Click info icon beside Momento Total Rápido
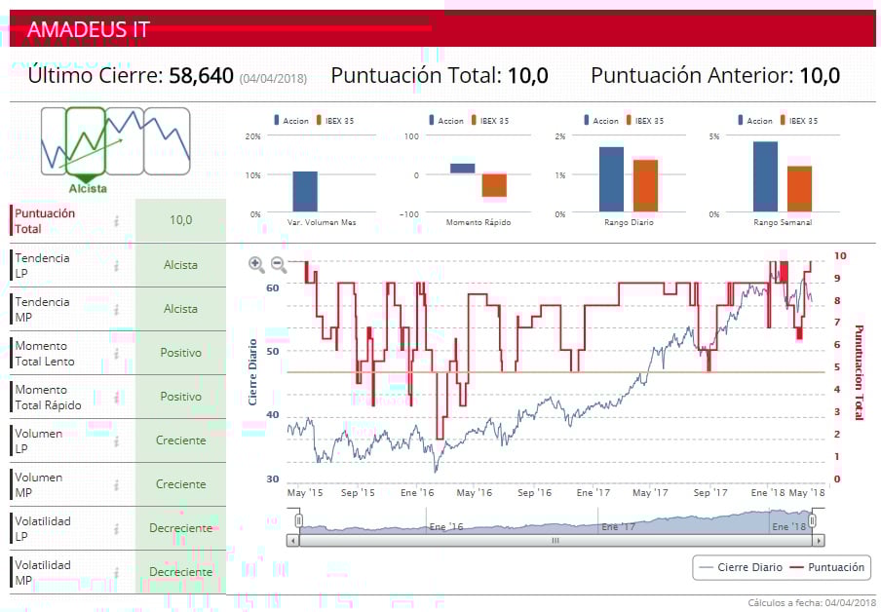 (x=117, y=397)
